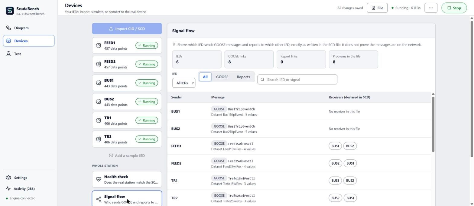
Task: Click the FEED1 chip icon
Action: tap(99, 45)
